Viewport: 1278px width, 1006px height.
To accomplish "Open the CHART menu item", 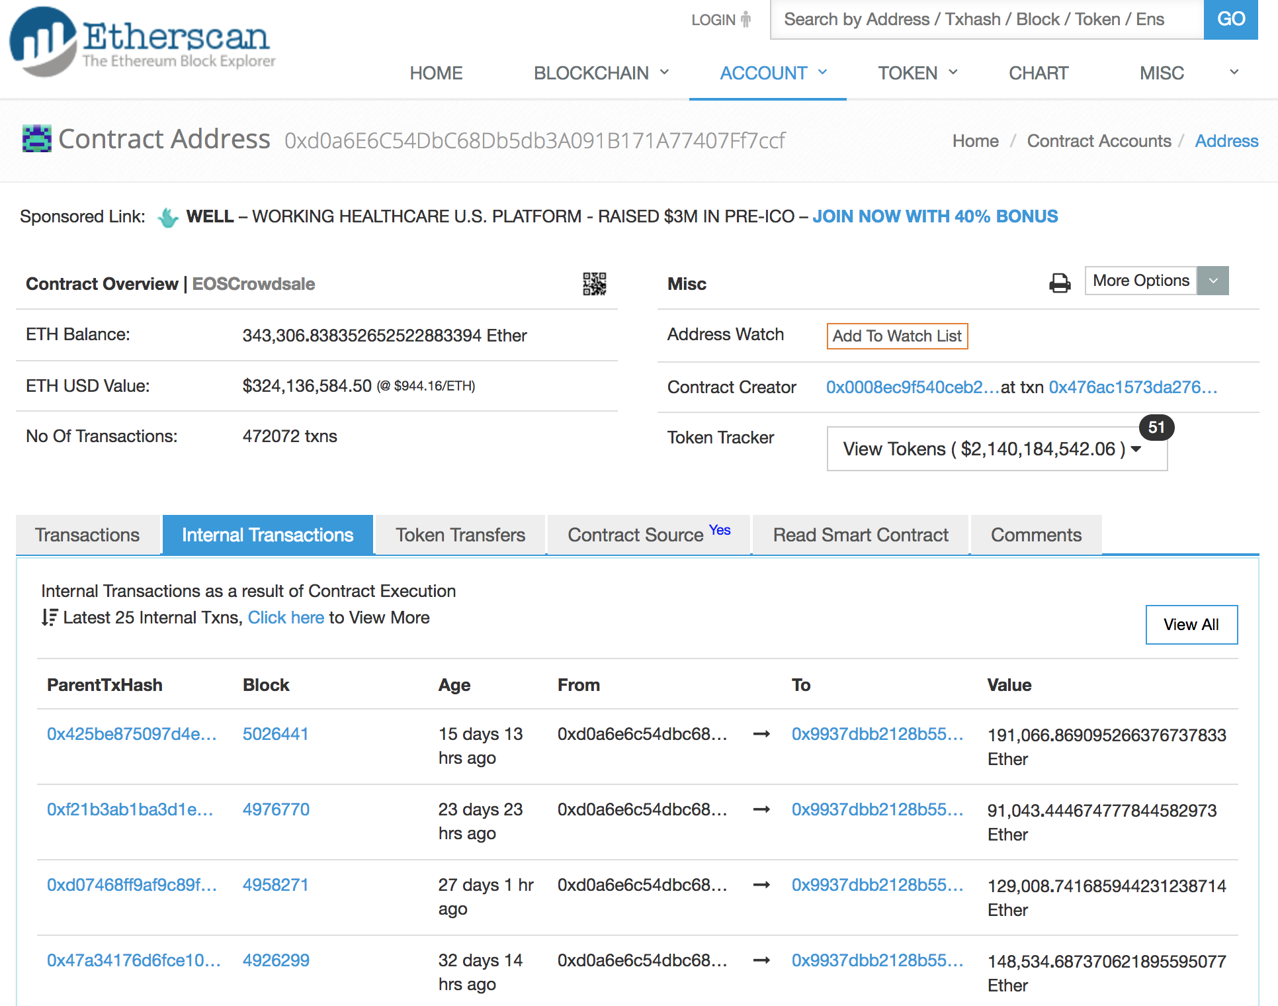I will point(1039,73).
